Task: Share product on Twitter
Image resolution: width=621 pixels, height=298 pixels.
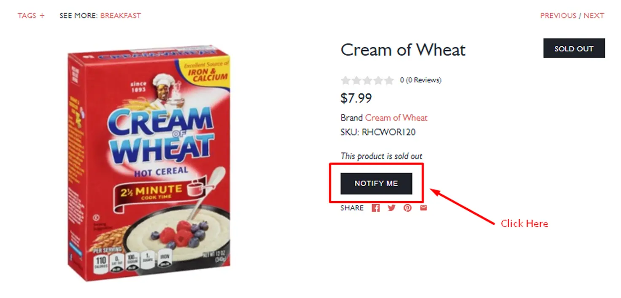Action: pyautogui.click(x=391, y=208)
